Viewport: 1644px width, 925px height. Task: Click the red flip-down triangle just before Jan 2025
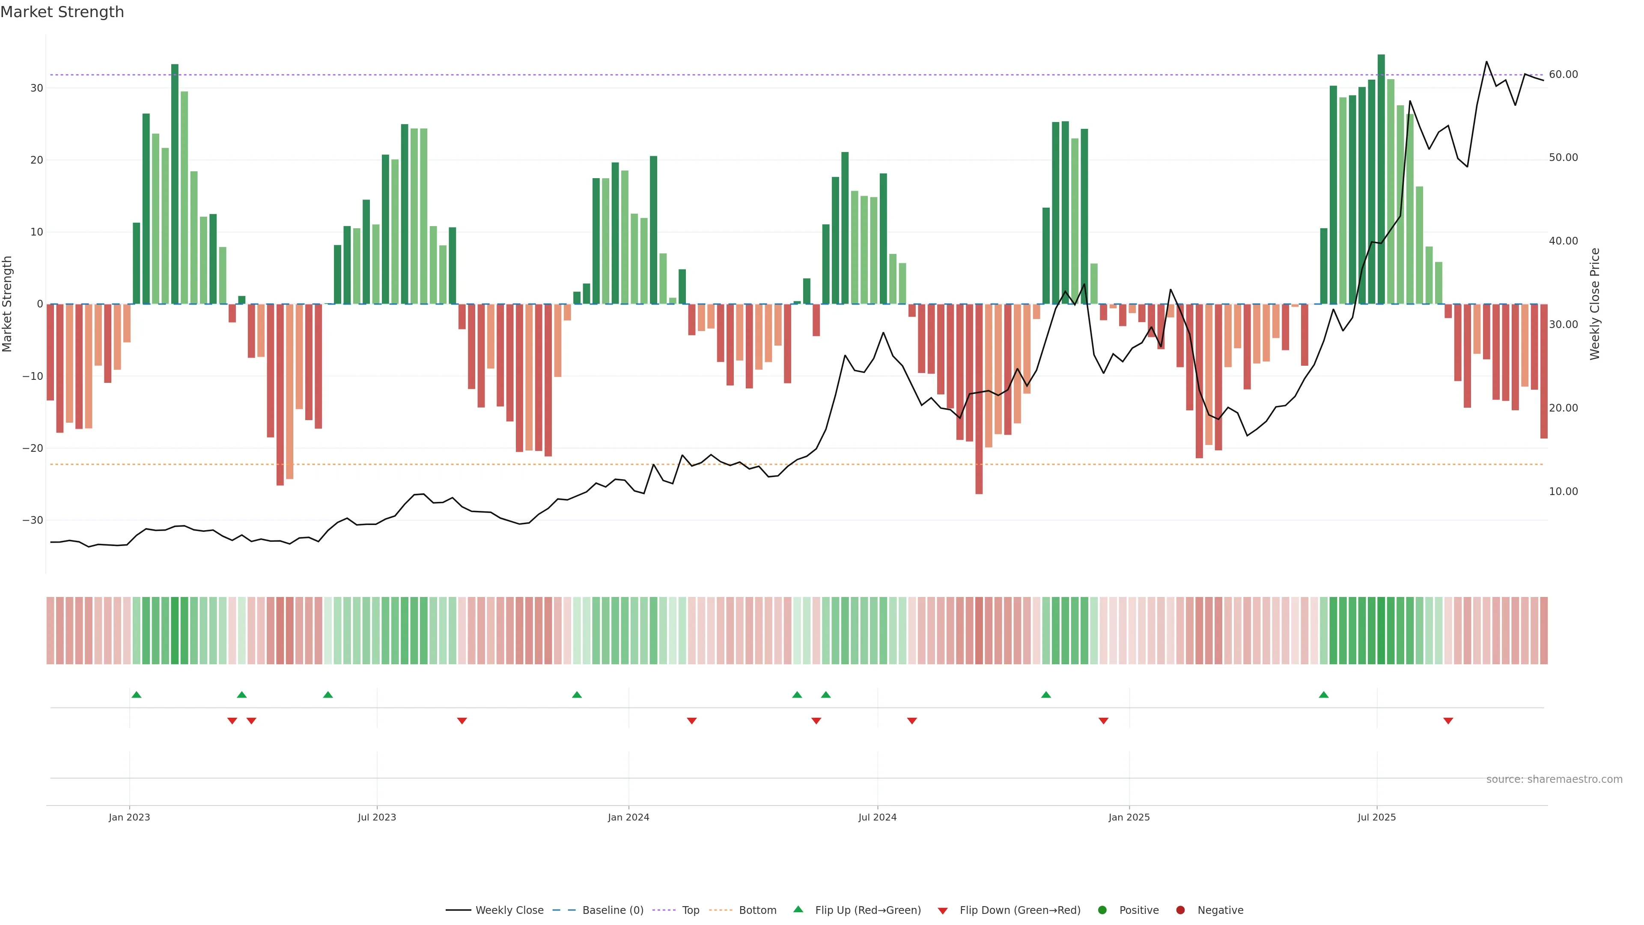point(1103,721)
